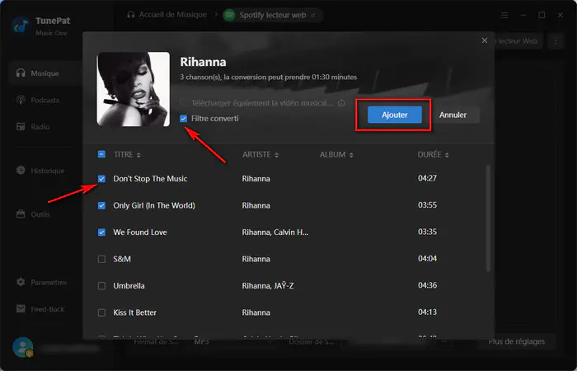This screenshot has height=371, width=577.
Task: Click the Annuler button
Action: 453,115
